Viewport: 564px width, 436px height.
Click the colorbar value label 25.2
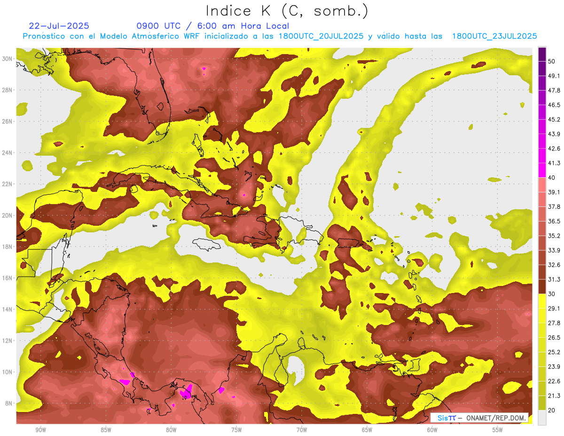pos(553,352)
